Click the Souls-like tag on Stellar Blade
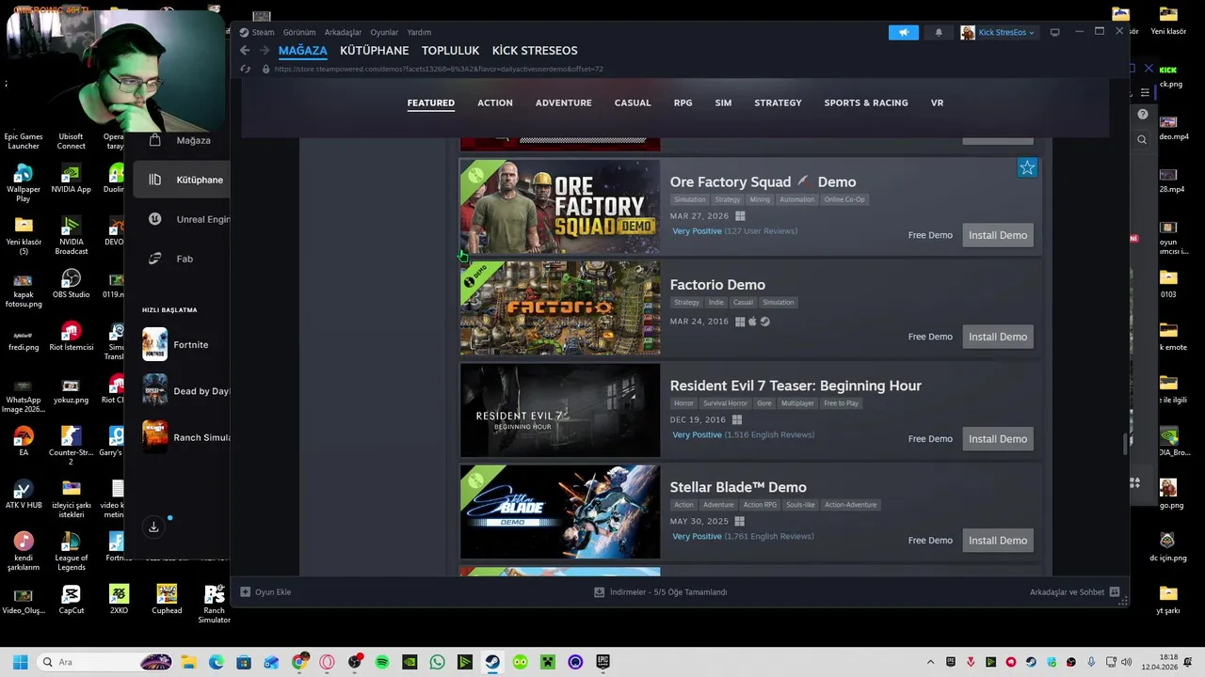This screenshot has width=1205, height=677. (x=801, y=505)
